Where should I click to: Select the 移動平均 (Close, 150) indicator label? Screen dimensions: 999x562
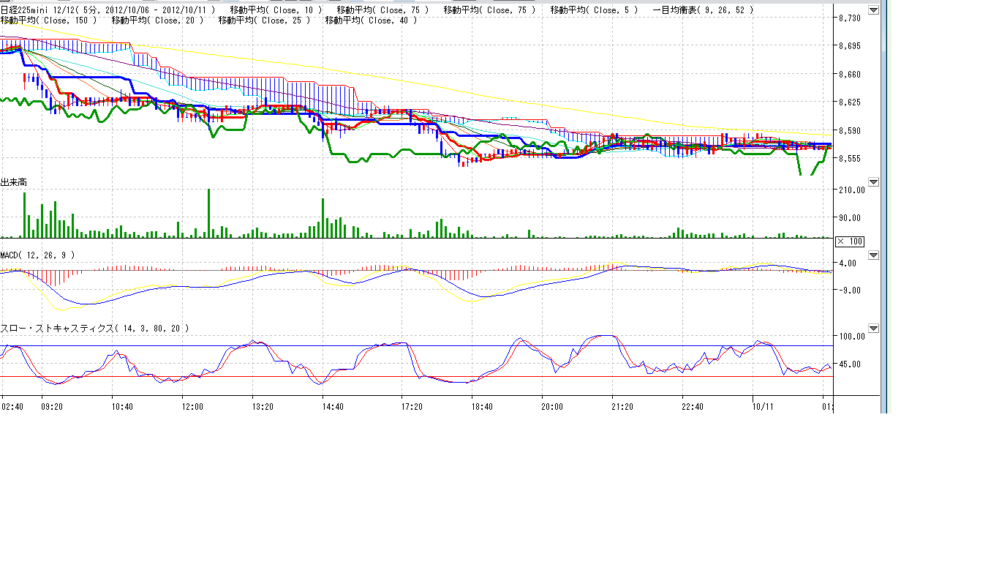tap(49, 20)
